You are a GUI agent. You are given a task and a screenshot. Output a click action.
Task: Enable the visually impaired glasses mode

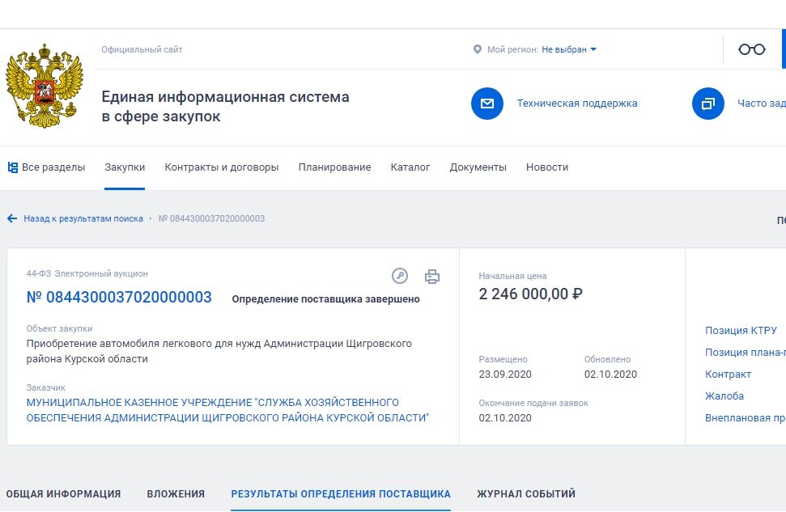tap(751, 49)
